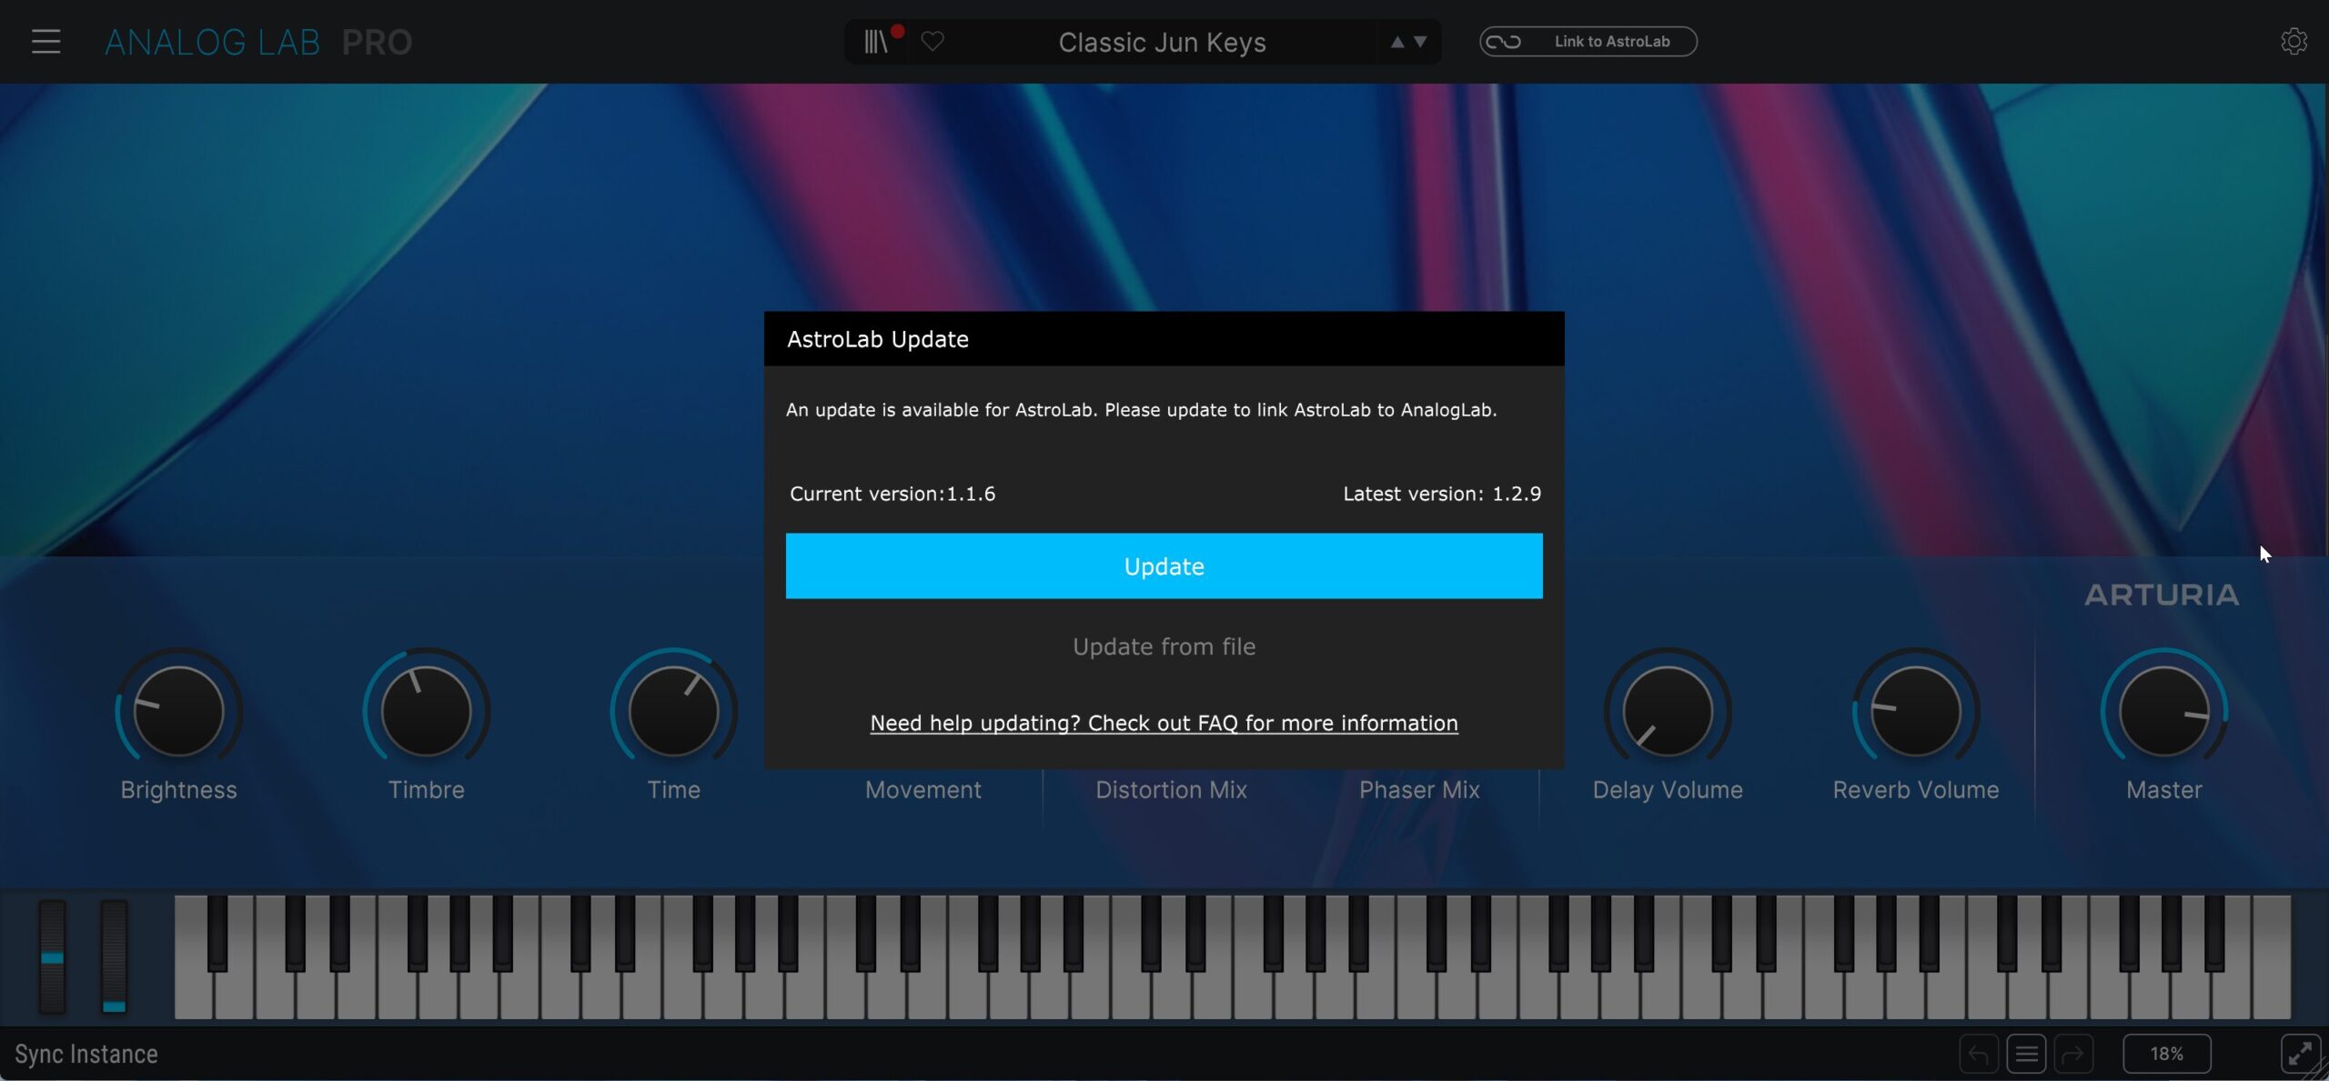The image size is (2329, 1081).
Task: Open the hamburger main menu
Action: (x=45, y=42)
